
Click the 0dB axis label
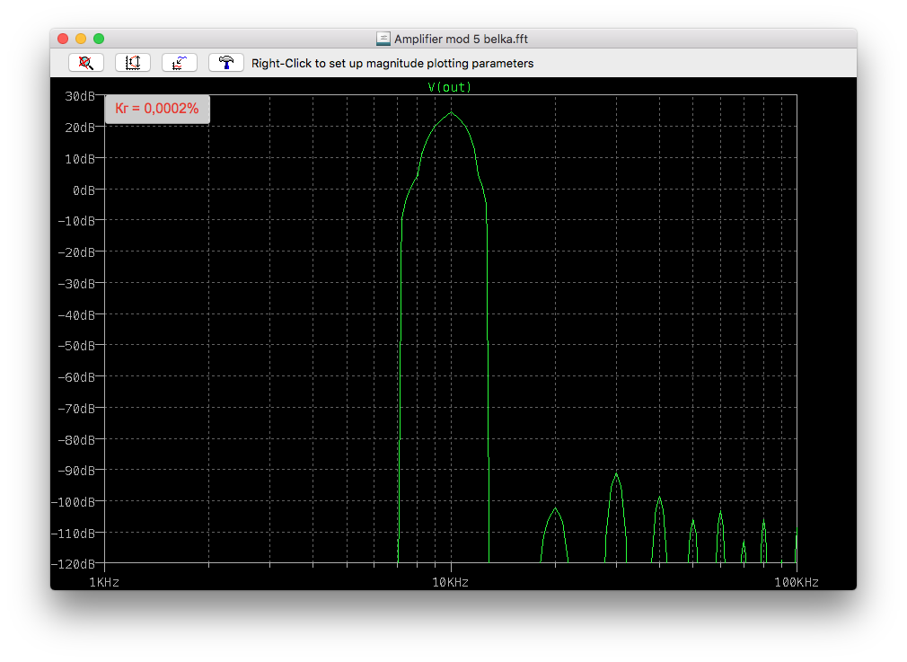click(84, 190)
